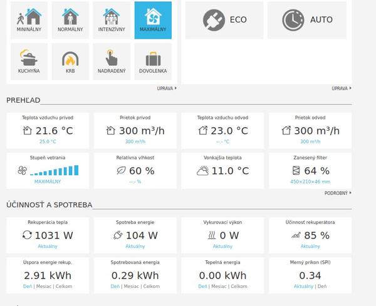Activate the Kuchyňa cooking mode icon
The image size is (376, 306).
coord(29,61)
